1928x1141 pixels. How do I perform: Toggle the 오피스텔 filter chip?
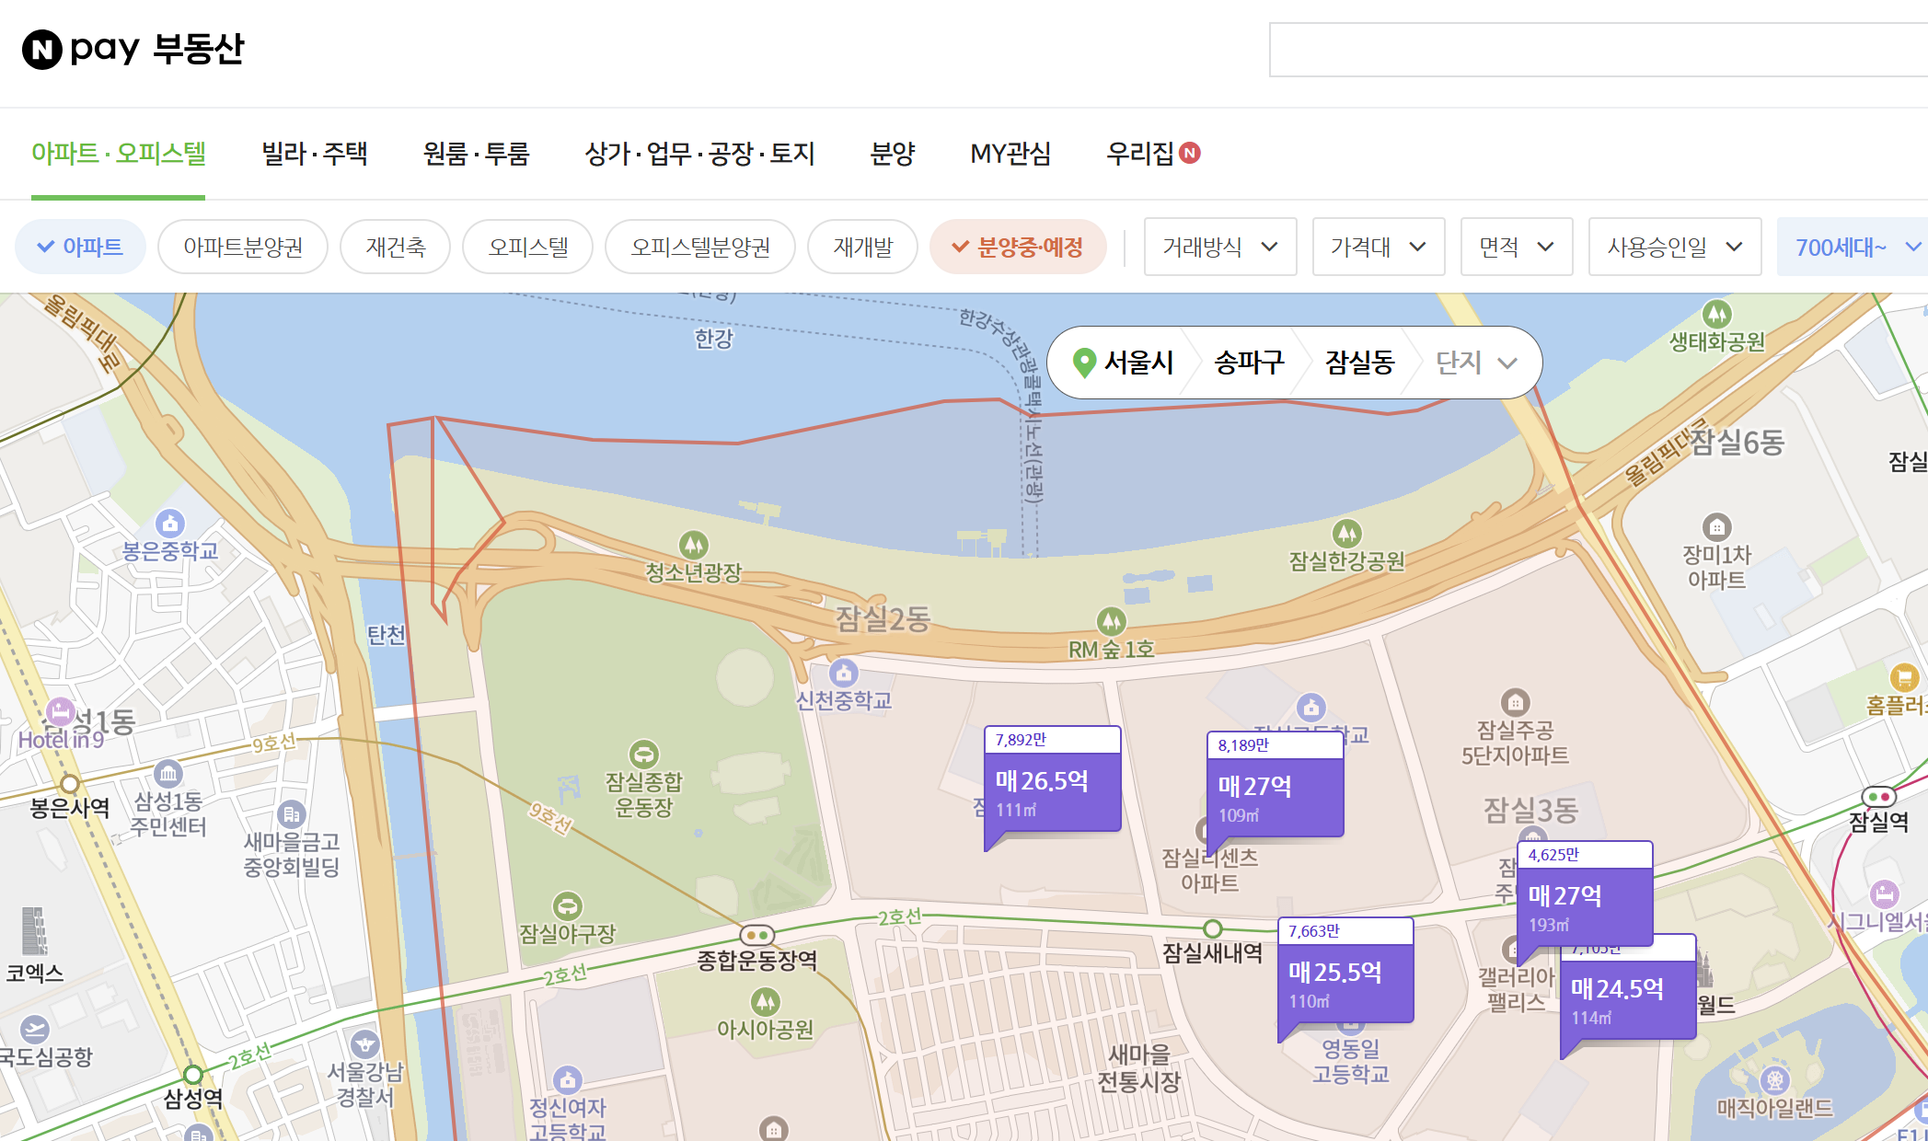coord(527,247)
